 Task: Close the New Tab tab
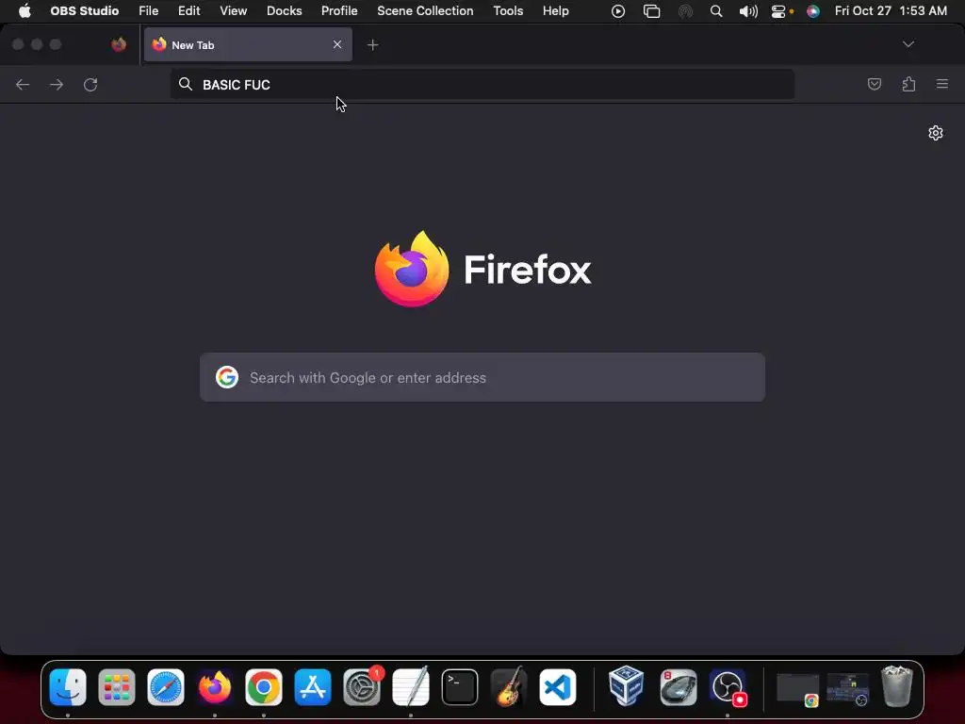337,44
